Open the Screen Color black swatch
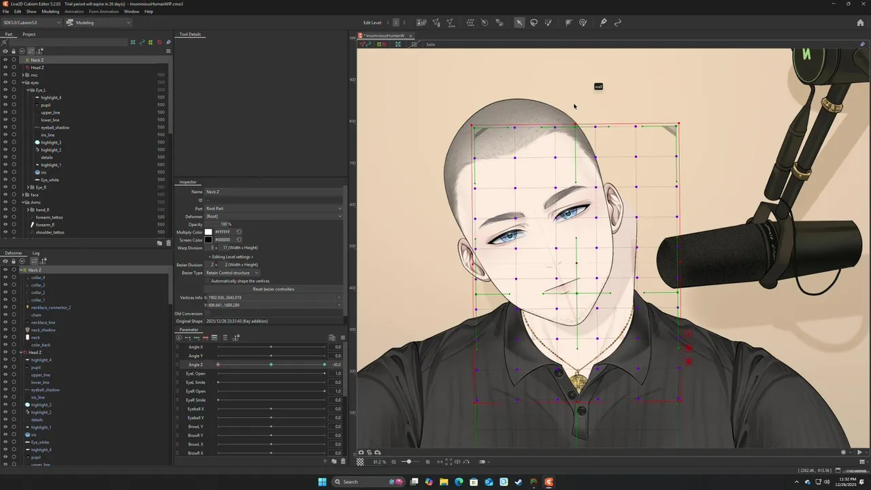Viewport: 871px width, 490px height. 208,240
